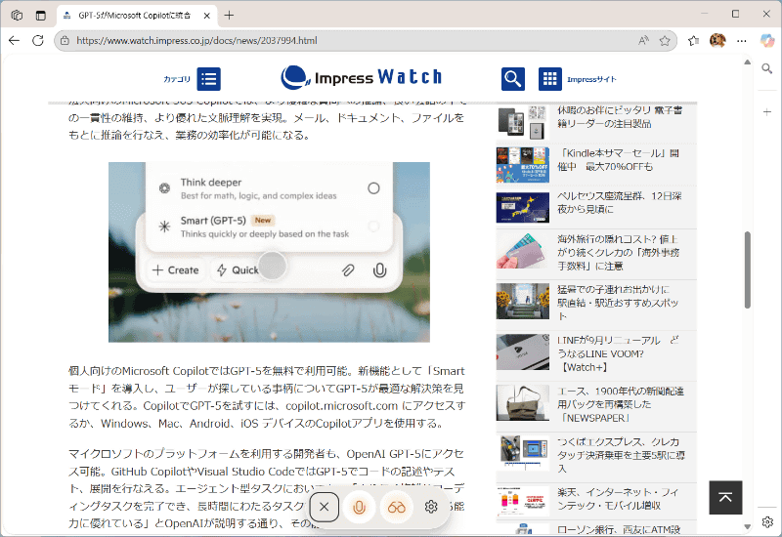Open the Favorites list icon
This screenshot has width=782, height=537.
[693, 40]
